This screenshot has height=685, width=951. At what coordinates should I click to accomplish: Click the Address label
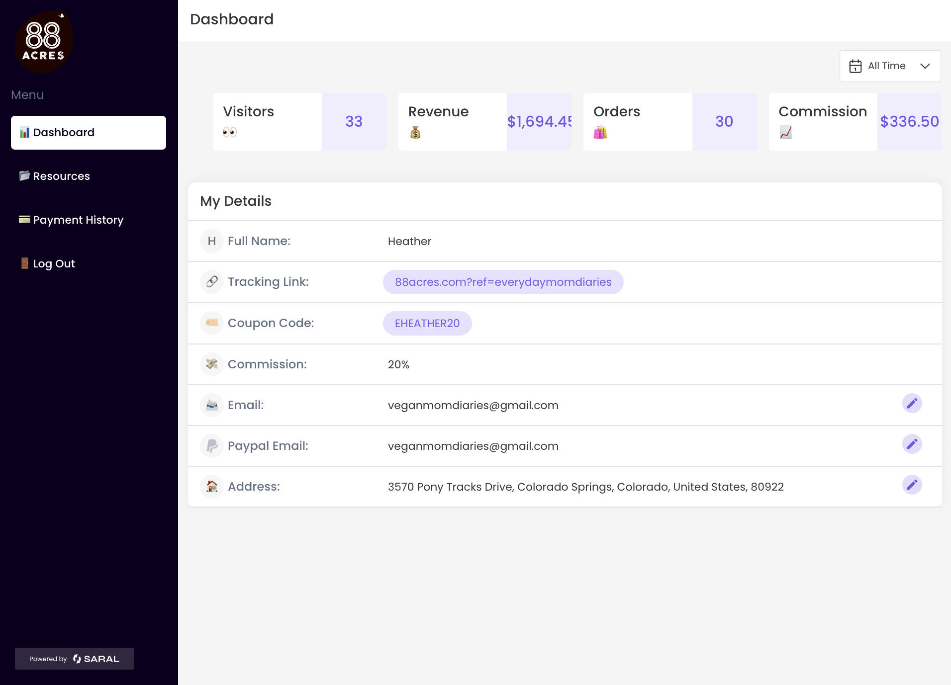(254, 487)
